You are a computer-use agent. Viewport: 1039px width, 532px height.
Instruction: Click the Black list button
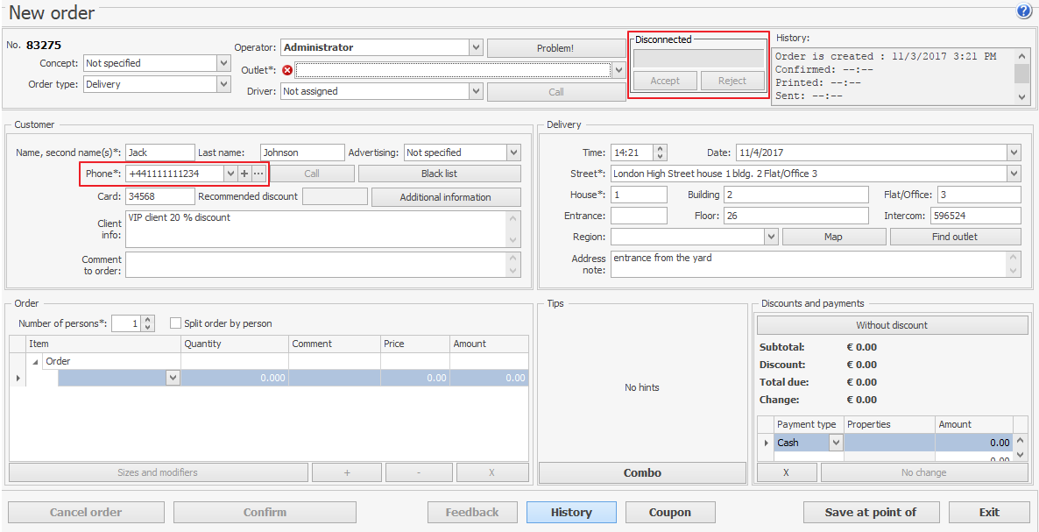(x=439, y=174)
